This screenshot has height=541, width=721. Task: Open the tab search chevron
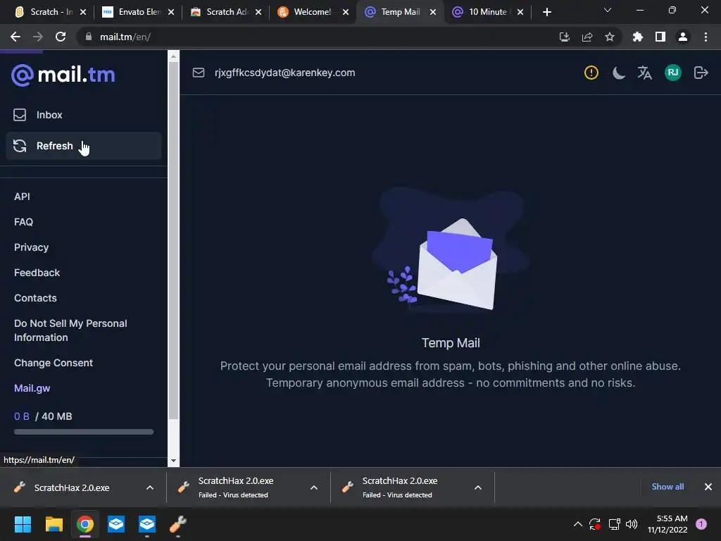tap(608, 10)
